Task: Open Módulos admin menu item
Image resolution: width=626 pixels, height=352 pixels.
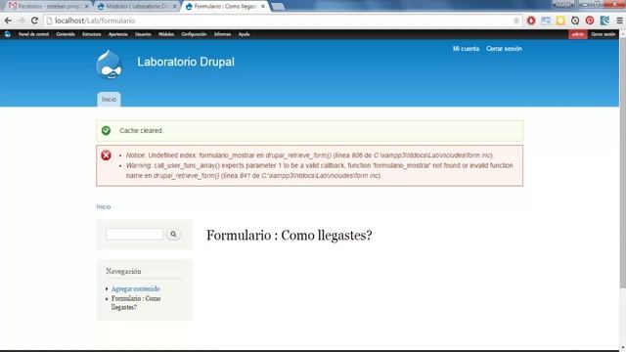Action: [166, 34]
